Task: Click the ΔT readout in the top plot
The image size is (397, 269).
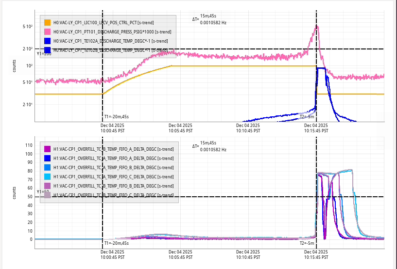Action: (x=209, y=20)
